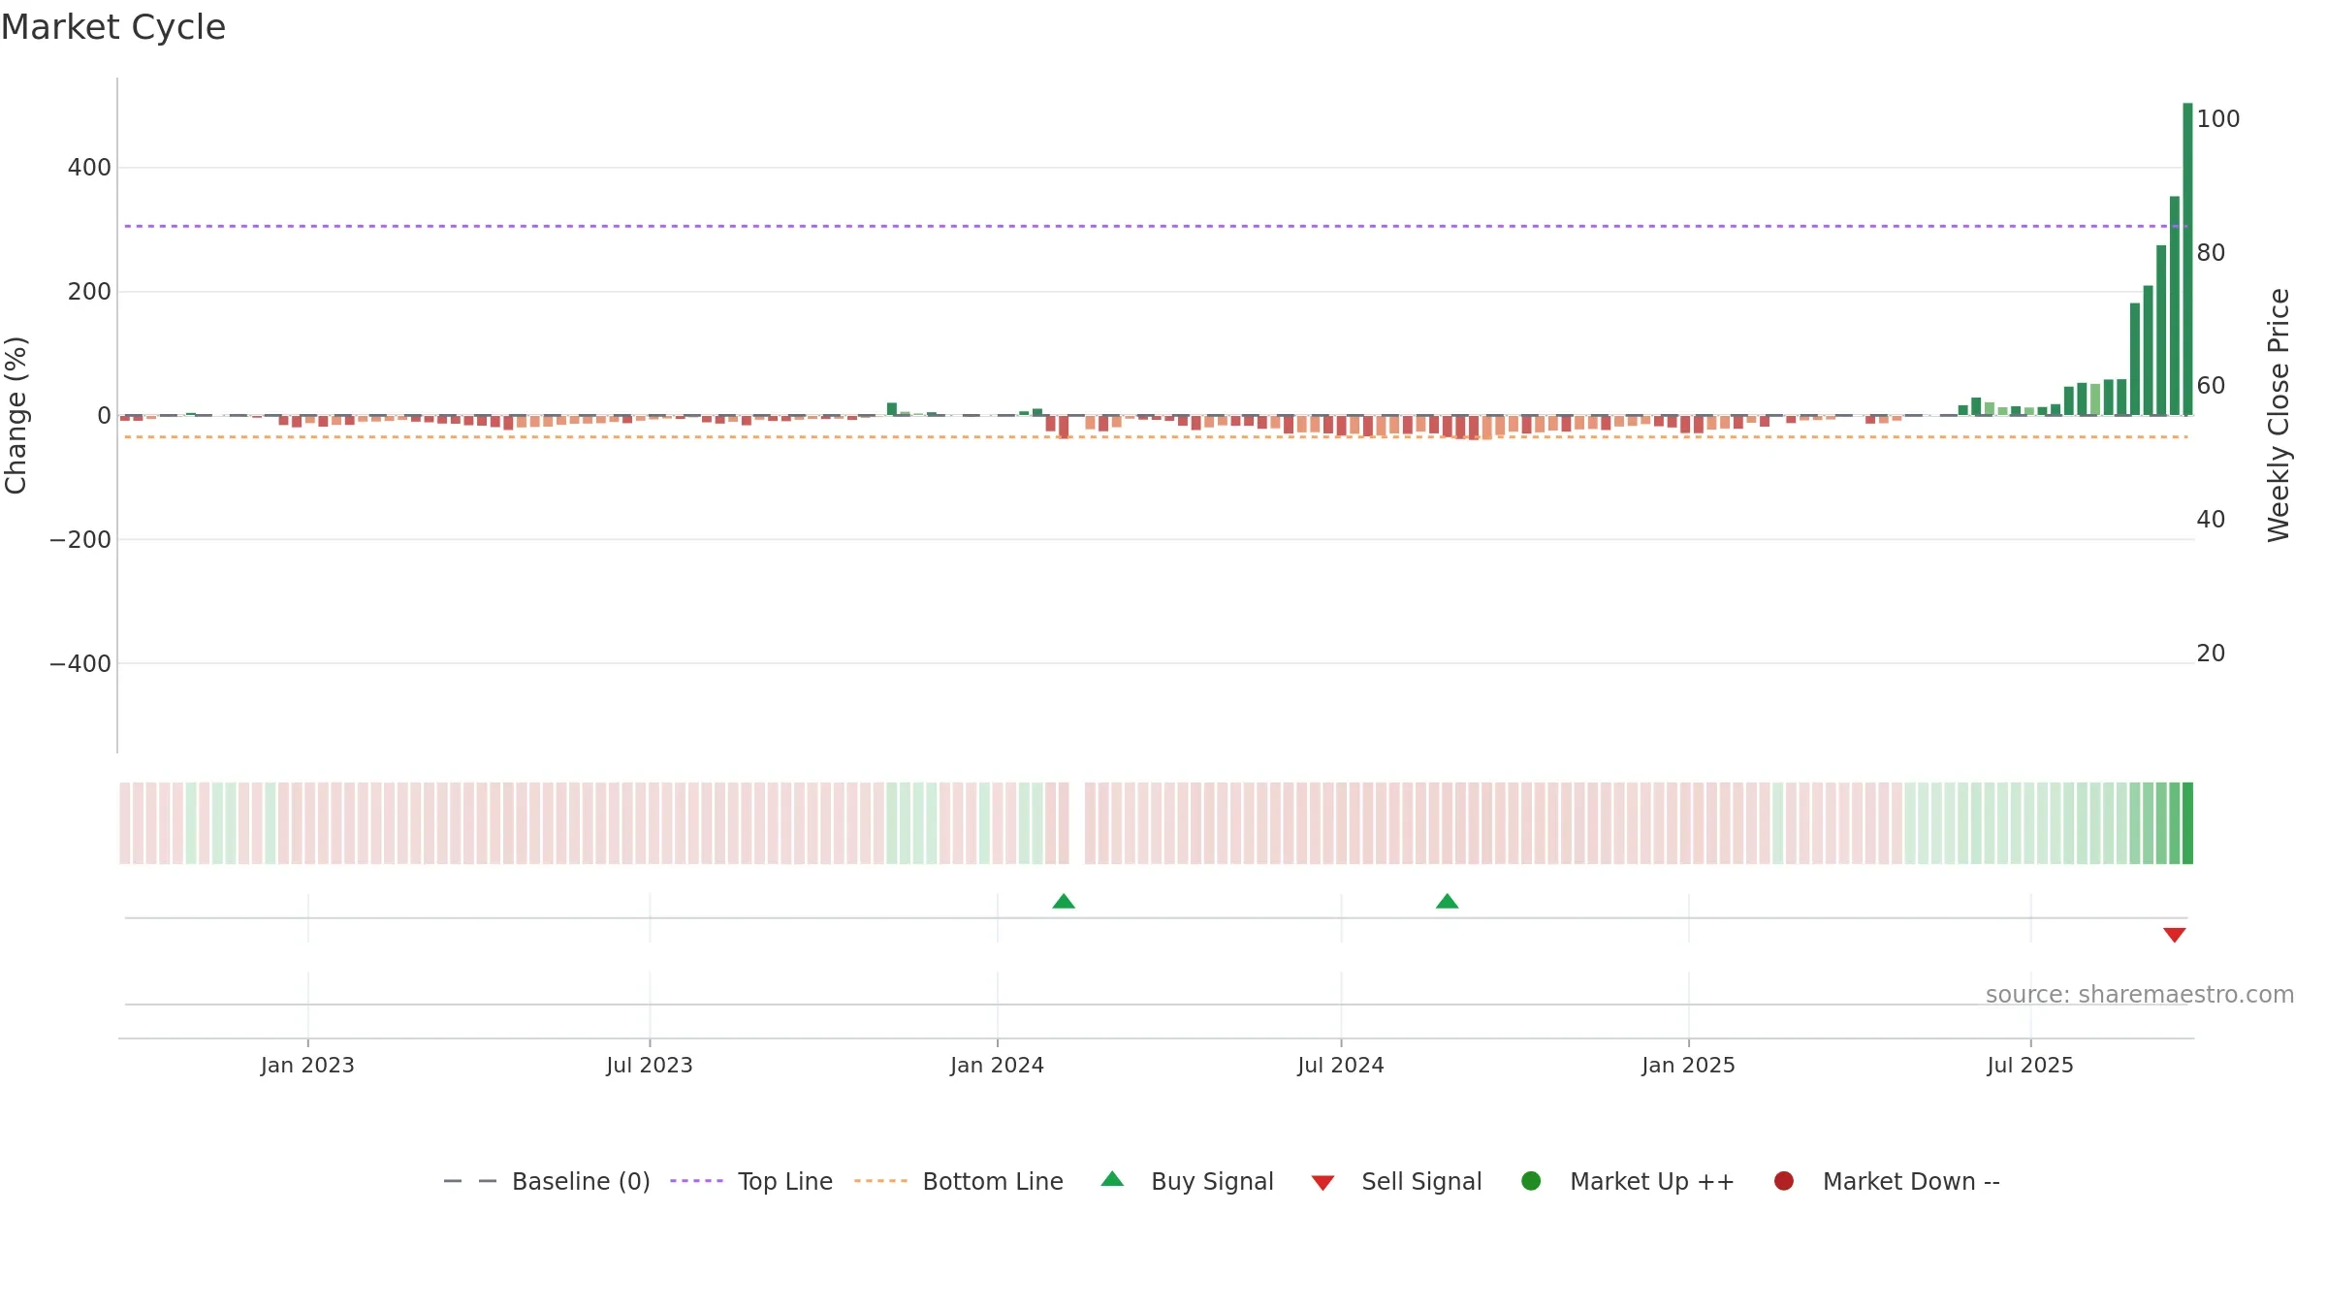Select the buy signal marker after Jul 2024
The width and height of the screenshot is (2327, 1309).
[1447, 902]
